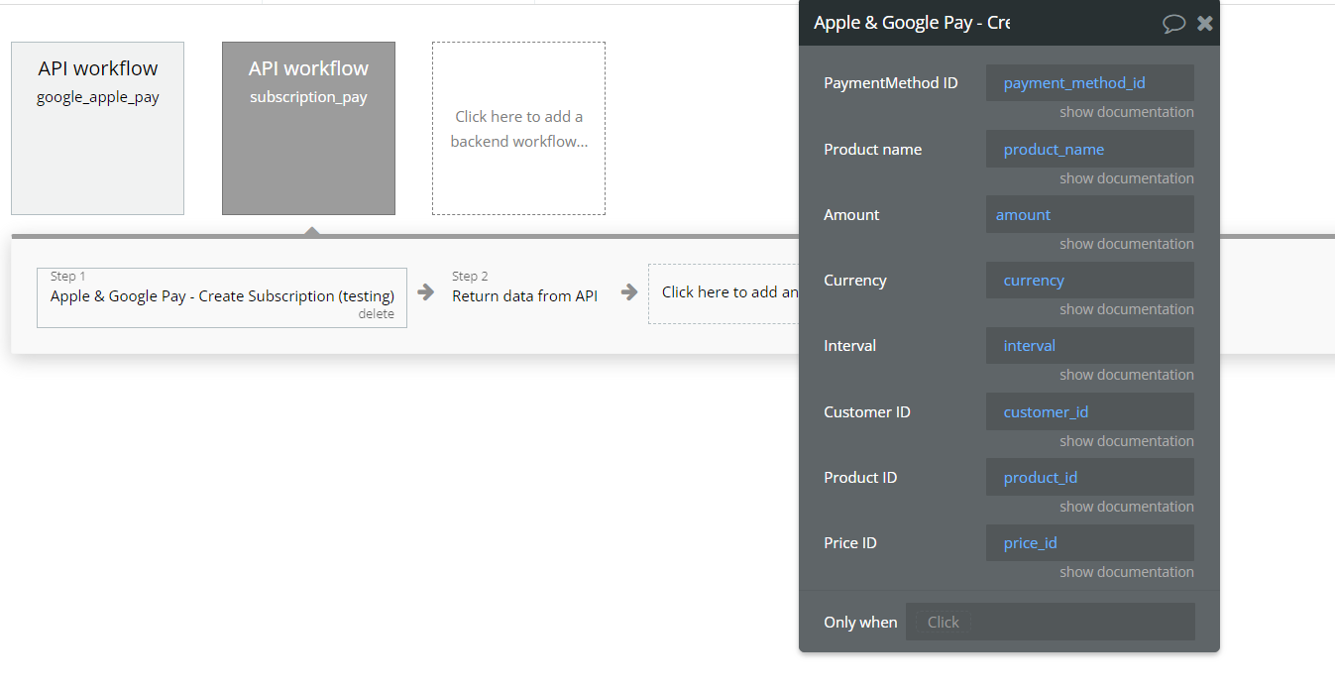
Task: Click the Only when label
Action: (860, 623)
